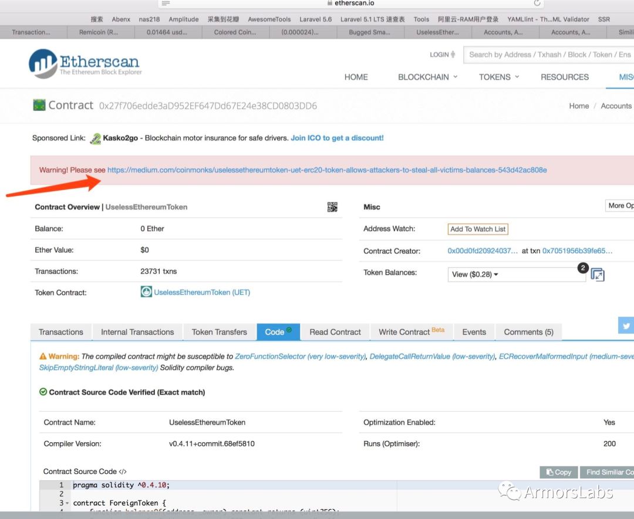634x519 pixels.
Task: Switch to the Bugged Sma... browser tab
Action: 370,32
